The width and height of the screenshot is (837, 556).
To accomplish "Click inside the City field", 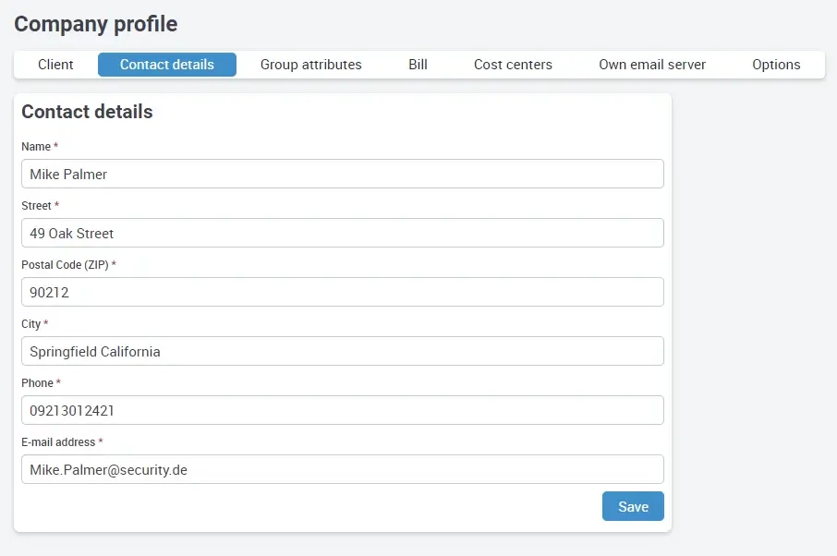I will pyautogui.click(x=342, y=351).
